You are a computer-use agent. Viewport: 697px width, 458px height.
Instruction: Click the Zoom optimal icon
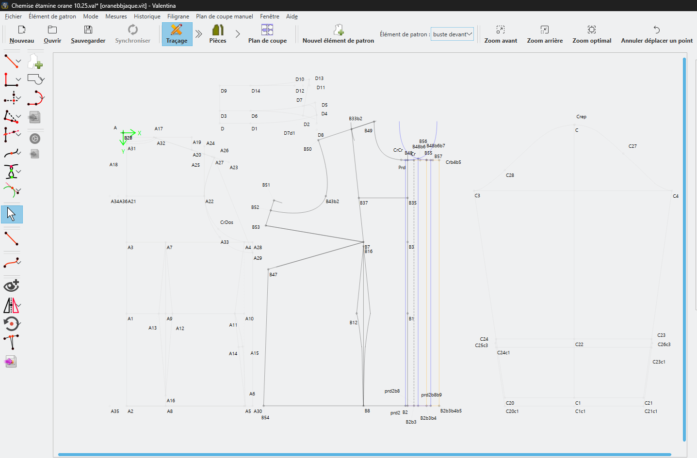coord(591,30)
